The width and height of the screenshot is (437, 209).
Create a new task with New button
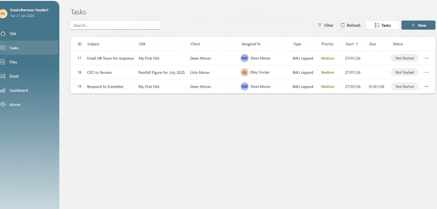[418, 25]
